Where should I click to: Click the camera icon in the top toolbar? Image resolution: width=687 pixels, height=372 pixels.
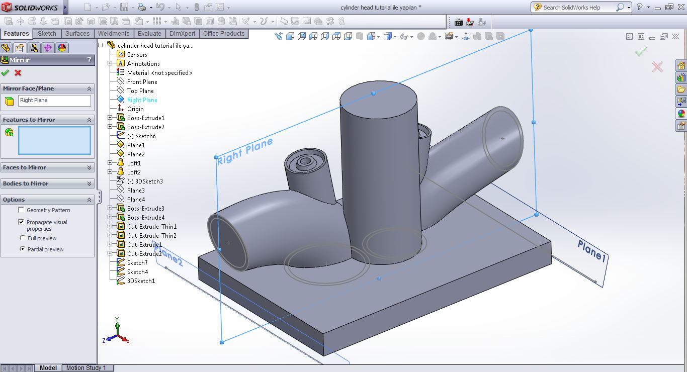pyautogui.click(x=458, y=22)
